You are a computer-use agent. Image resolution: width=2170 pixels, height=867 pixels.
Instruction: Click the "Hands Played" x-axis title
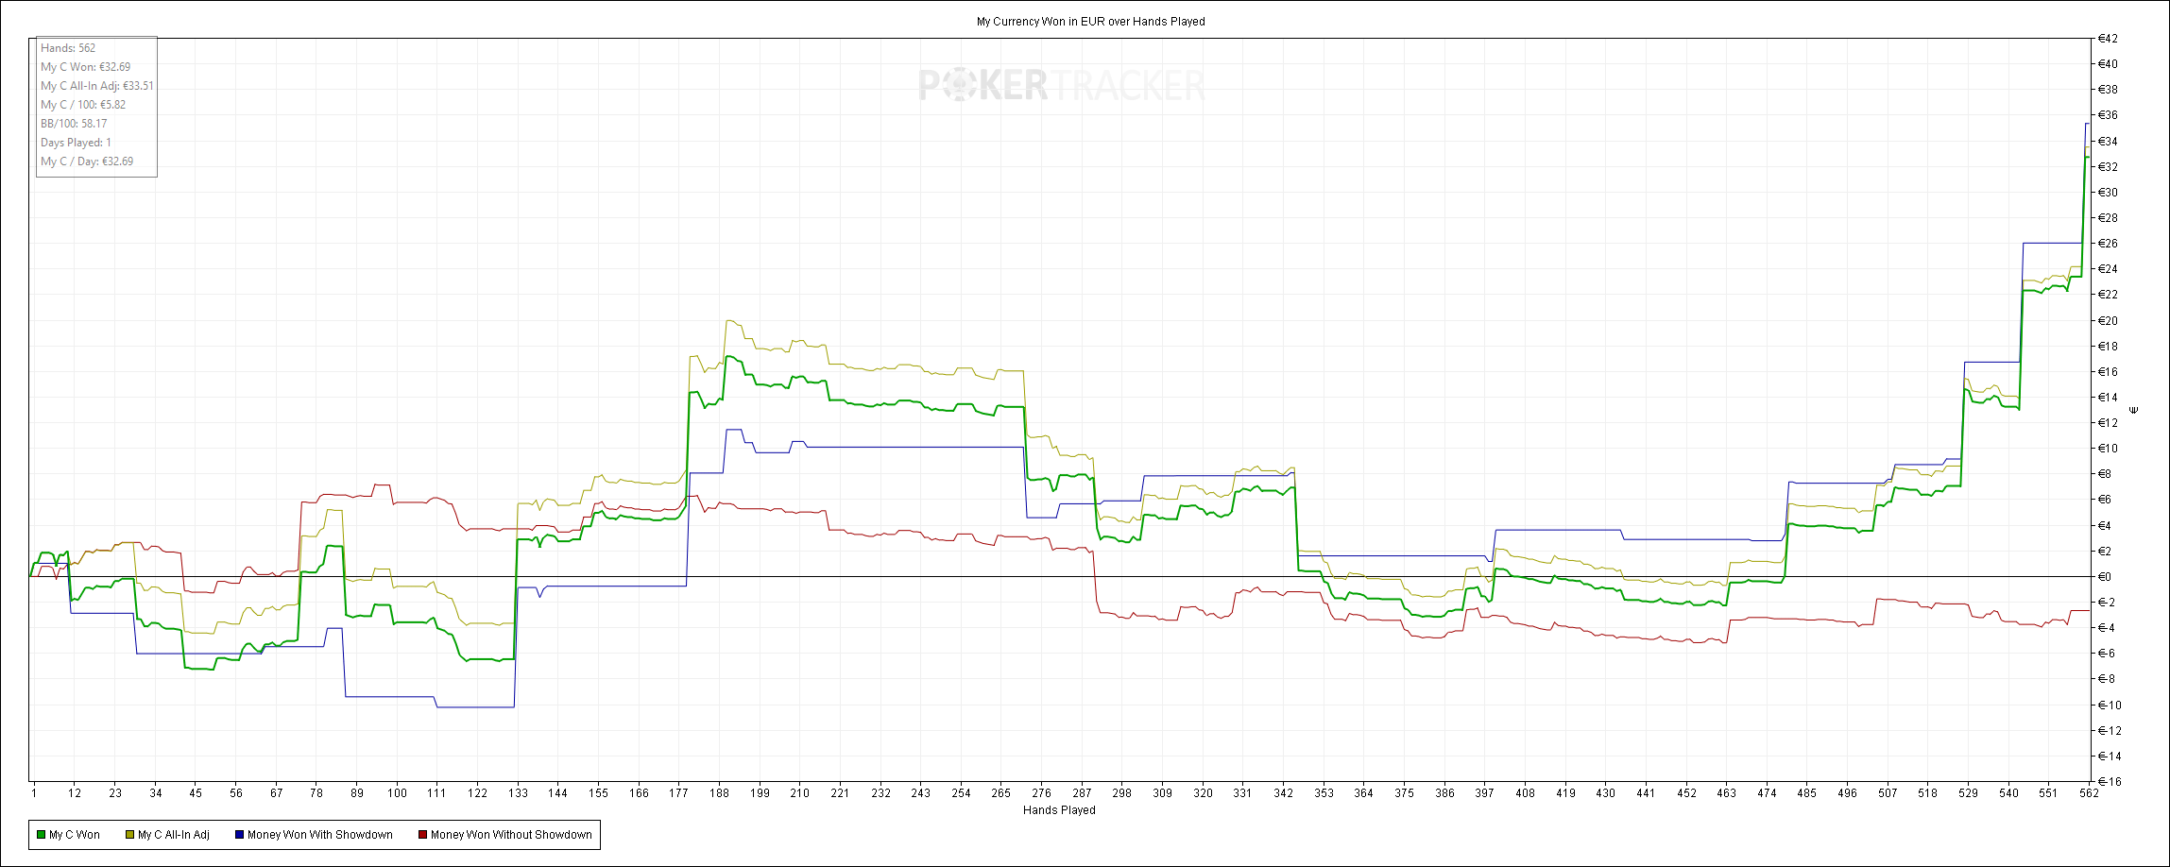coord(1059,810)
